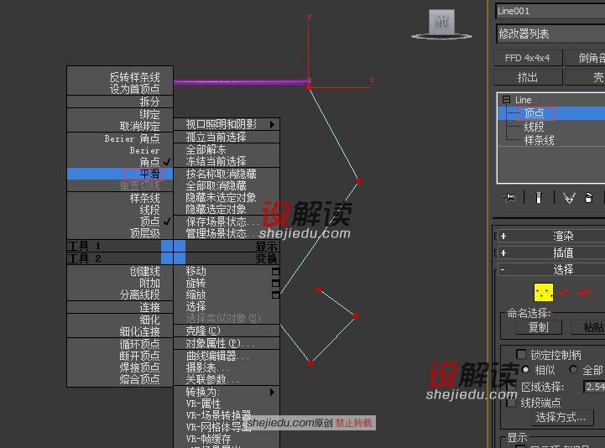The width and height of the screenshot is (605, 448).
Task: Open 视口照明和阴影 submenu arrow
Action: click(x=273, y=124)
